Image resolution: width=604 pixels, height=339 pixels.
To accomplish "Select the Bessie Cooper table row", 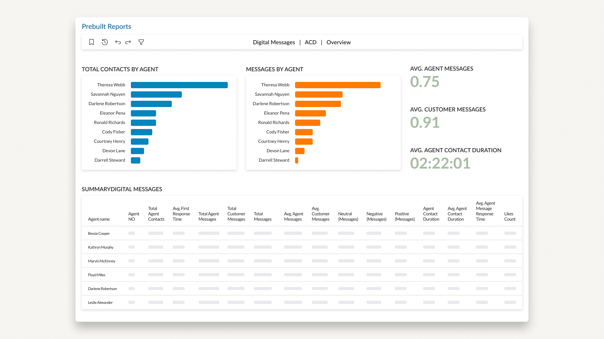I will 99,234.
